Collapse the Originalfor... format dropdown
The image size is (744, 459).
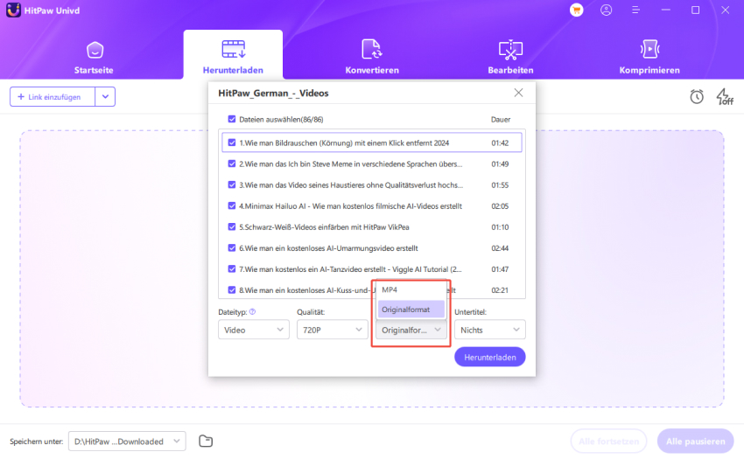411,330
